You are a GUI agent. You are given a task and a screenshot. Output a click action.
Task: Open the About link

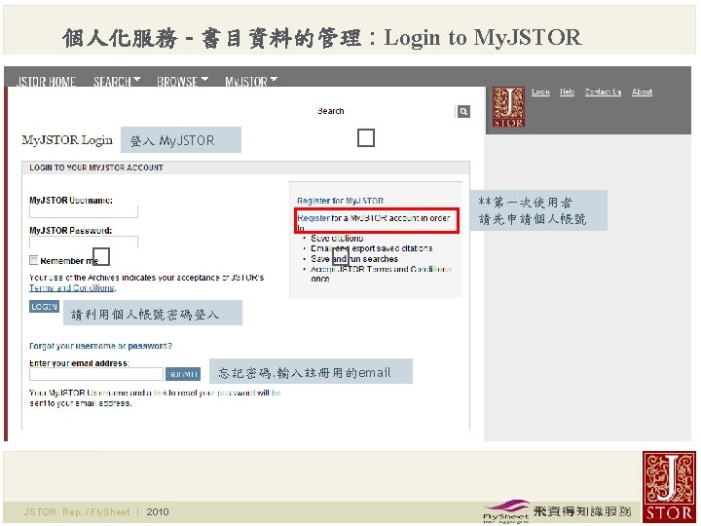(642, 92)
